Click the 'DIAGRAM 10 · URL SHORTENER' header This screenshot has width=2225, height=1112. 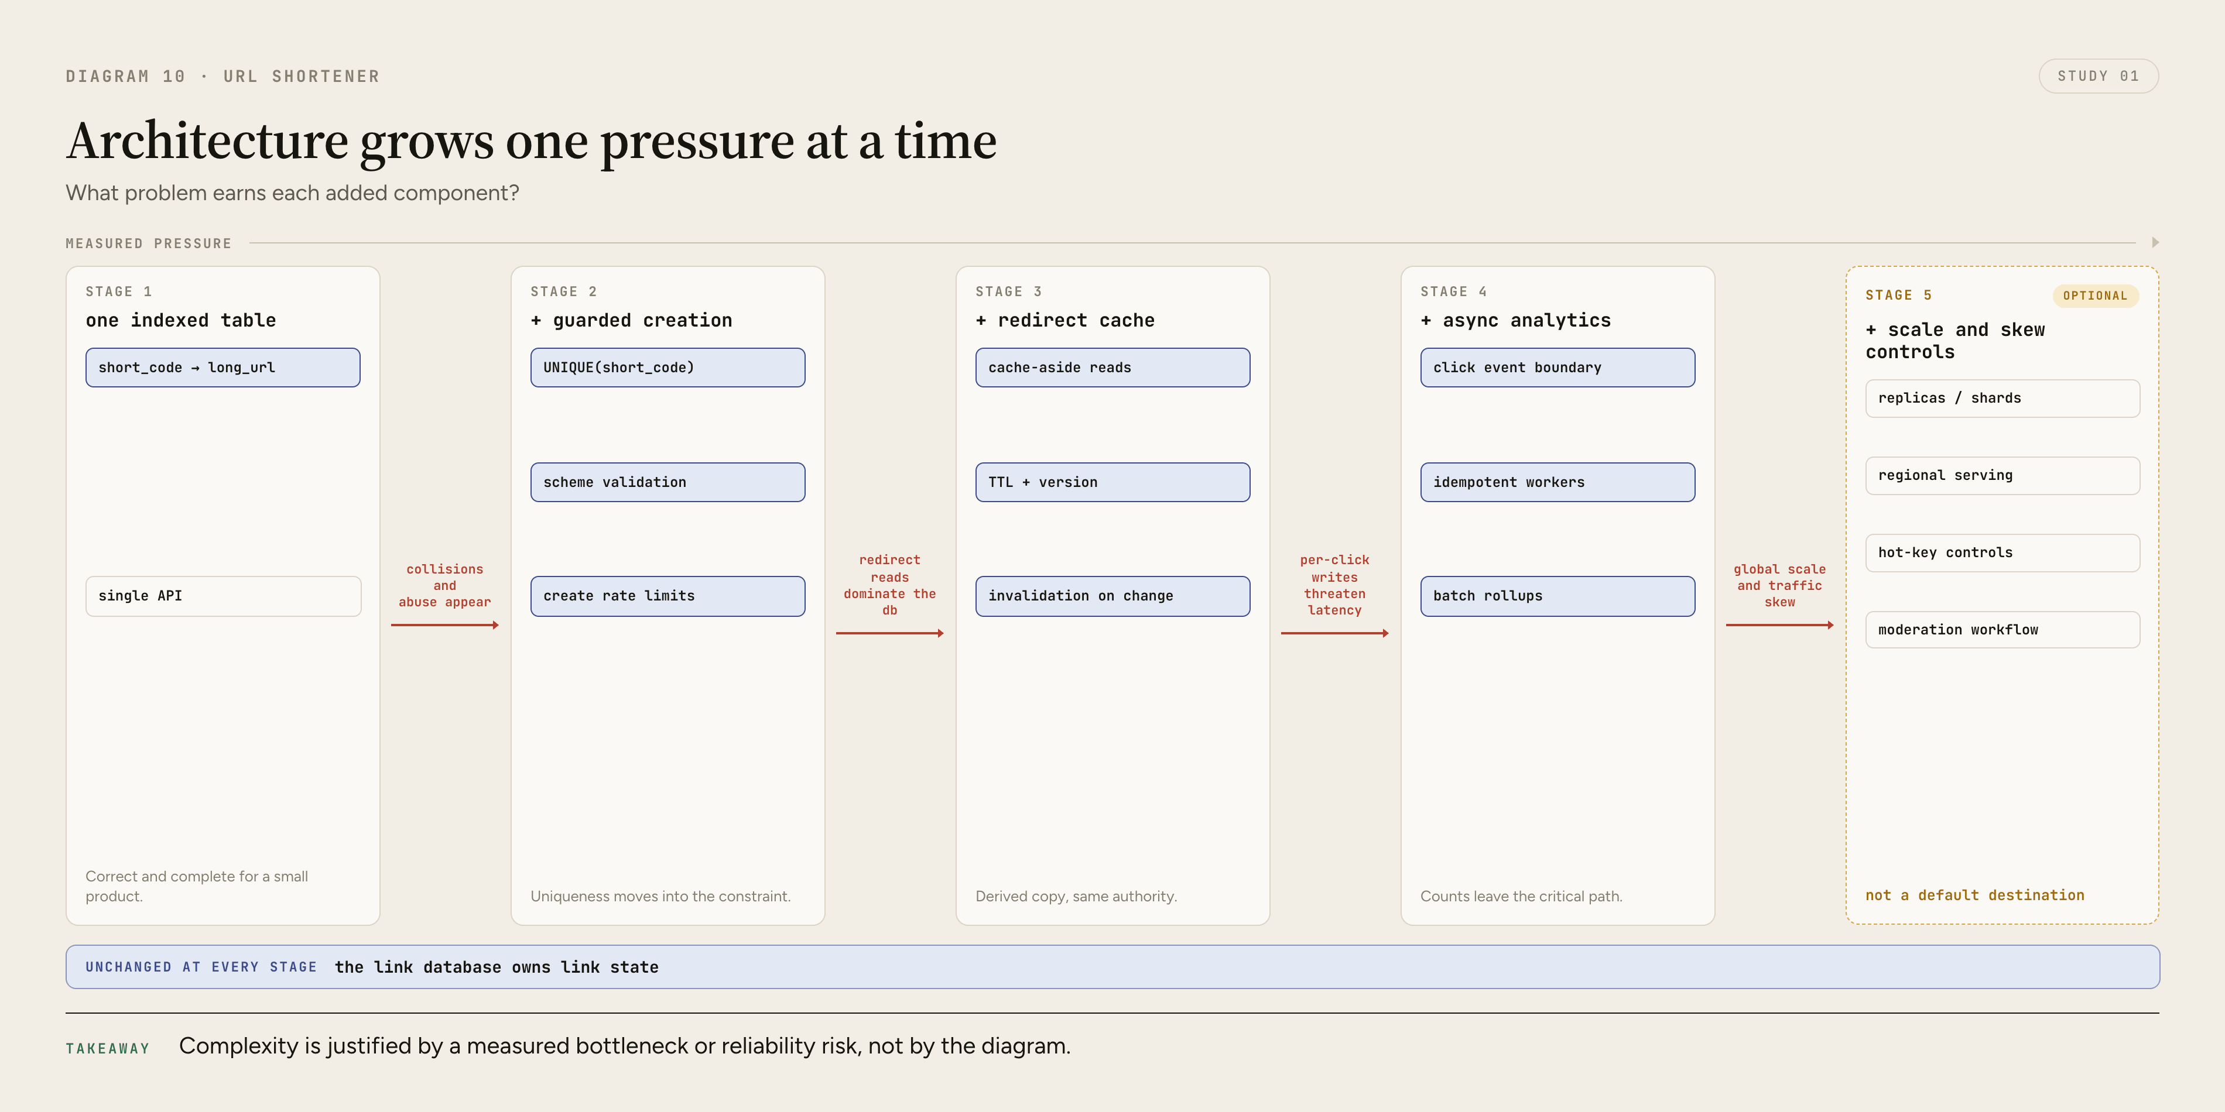[223, 76]
